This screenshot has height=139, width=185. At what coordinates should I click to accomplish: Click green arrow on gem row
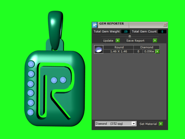coord(157,51)
